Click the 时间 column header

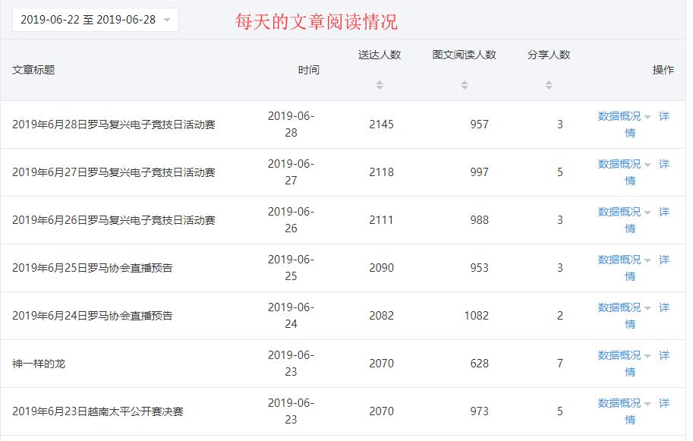pos(308,70)
